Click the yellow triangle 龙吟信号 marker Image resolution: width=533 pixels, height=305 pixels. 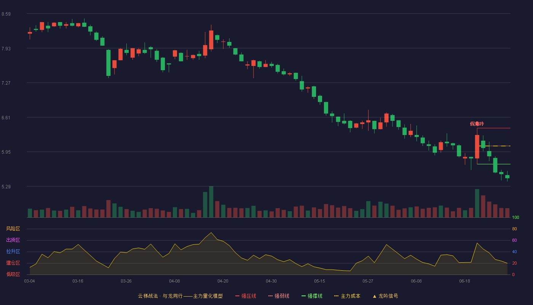[x=374, y=296]
